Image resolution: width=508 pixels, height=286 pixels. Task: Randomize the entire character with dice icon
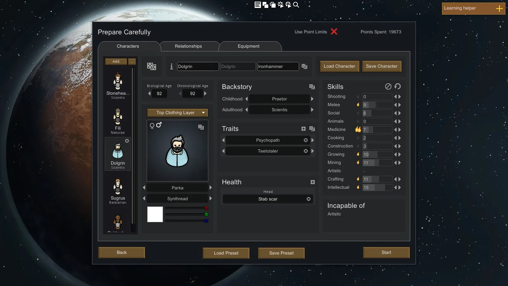pos(151,66)
